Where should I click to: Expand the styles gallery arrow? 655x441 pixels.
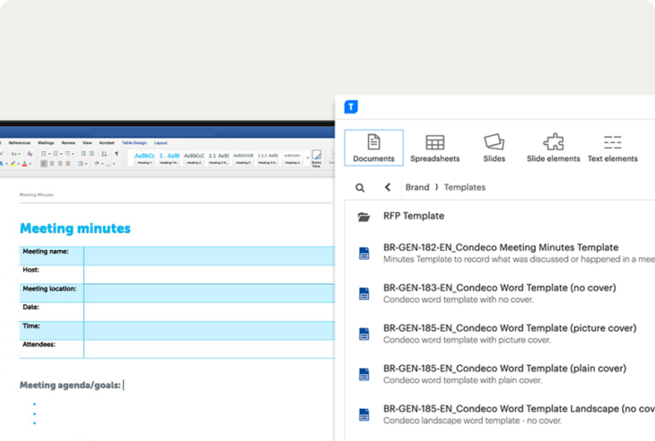[x=307, y=158]
